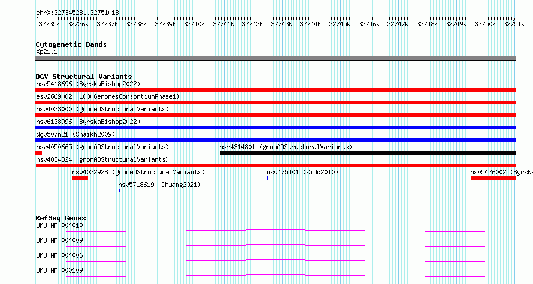Click the 32742k ruler position
This screenshot has width=533, height=284.
point(252,24)
